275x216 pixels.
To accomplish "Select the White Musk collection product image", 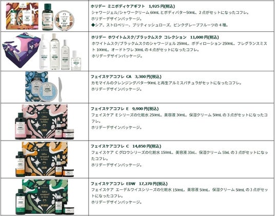I will [42, 51].
